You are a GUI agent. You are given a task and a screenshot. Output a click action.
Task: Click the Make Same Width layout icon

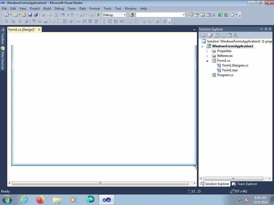tap(53, 21)
